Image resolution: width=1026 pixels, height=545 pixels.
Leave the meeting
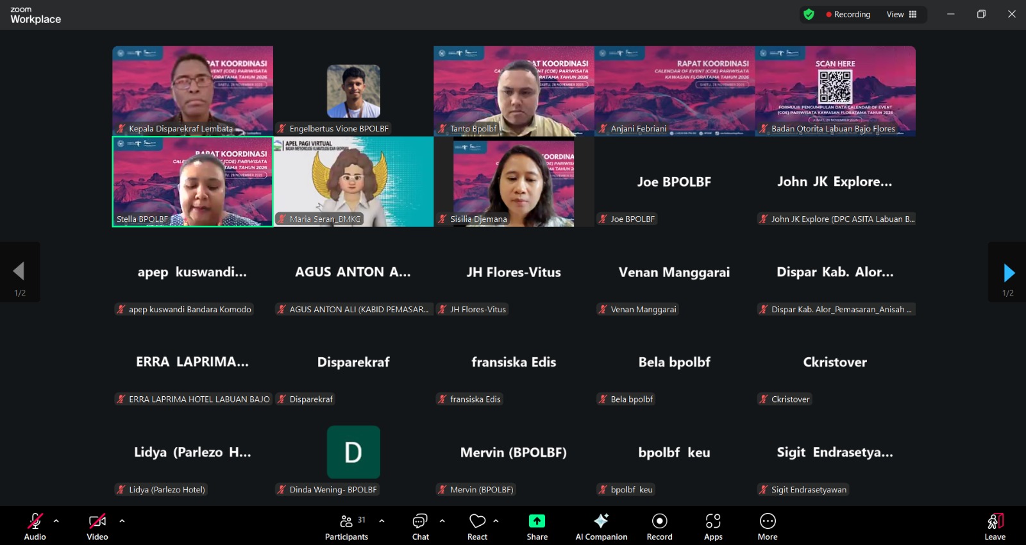click(995, 526)
